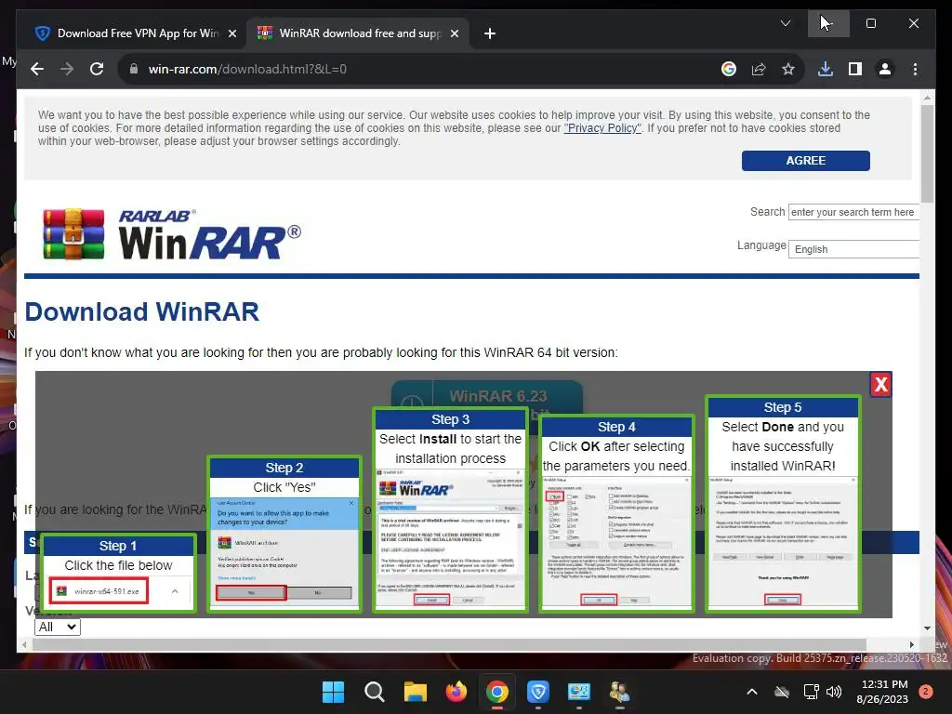This screenshot has height=714, width=952.
Task: Open the volume speaker tray icon
Action: [x=834, y=692]
